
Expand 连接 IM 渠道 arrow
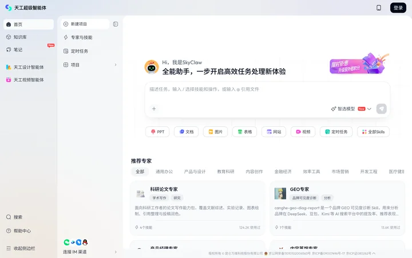tap(116, 252)
